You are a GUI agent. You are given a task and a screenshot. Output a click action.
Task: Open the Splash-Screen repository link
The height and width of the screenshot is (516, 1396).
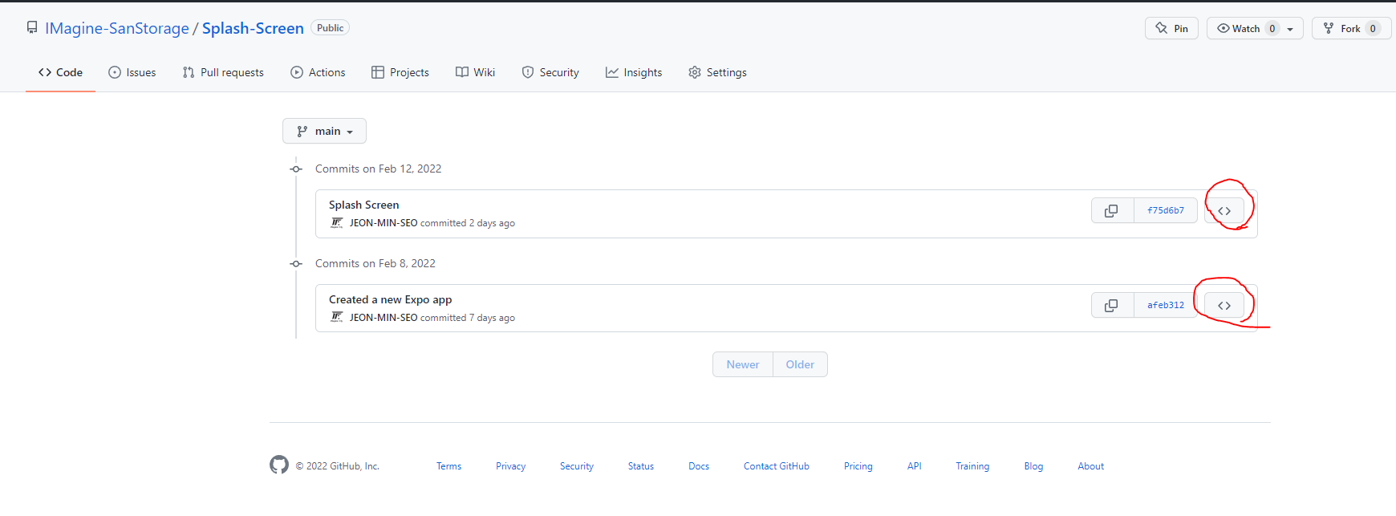tap(253, 28)
